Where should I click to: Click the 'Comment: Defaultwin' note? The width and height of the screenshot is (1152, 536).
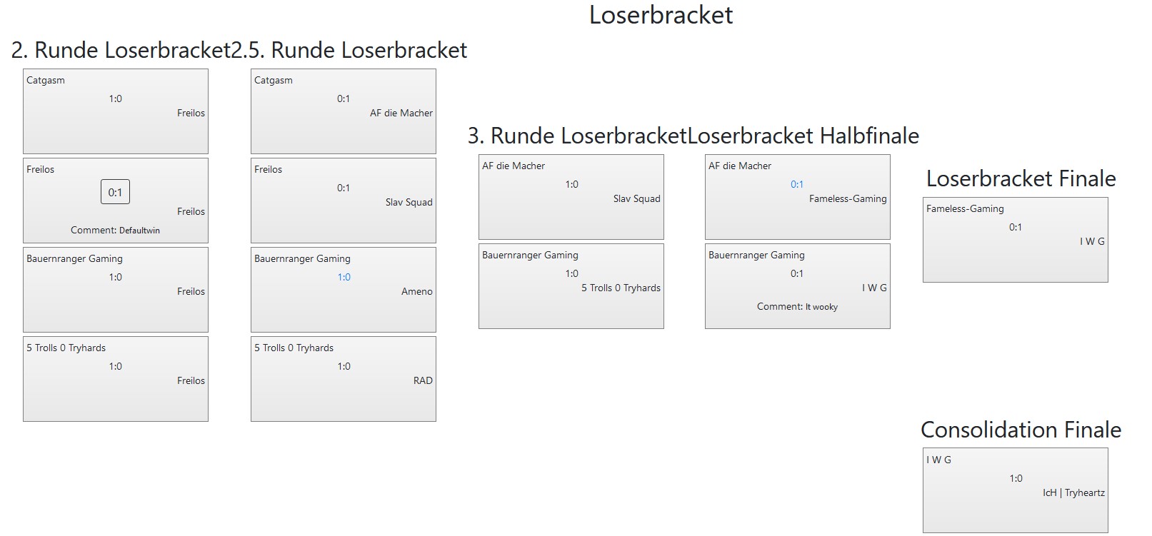pos(115,231)
